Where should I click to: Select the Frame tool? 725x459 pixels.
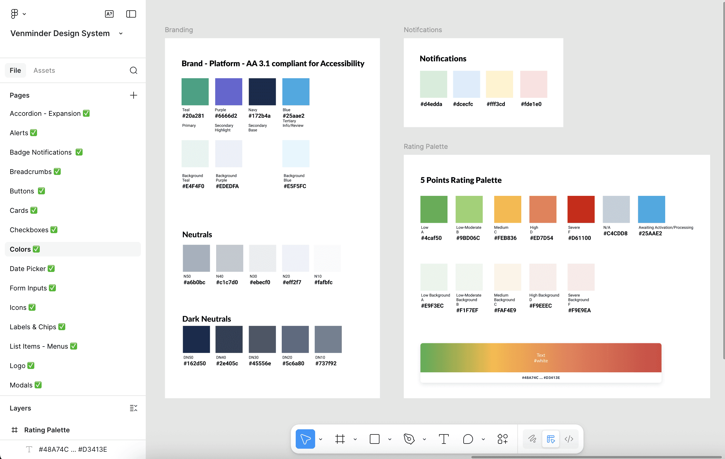(340, 439)
